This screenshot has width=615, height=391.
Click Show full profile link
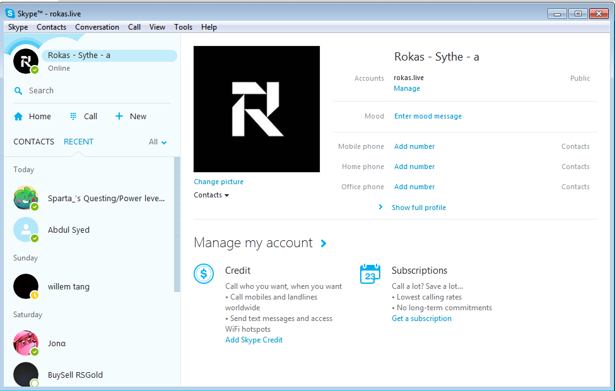point(419,207)
